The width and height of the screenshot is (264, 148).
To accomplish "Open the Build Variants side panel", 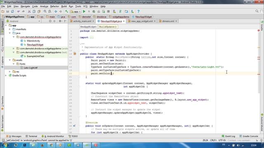I will click(x=2, y=123).
